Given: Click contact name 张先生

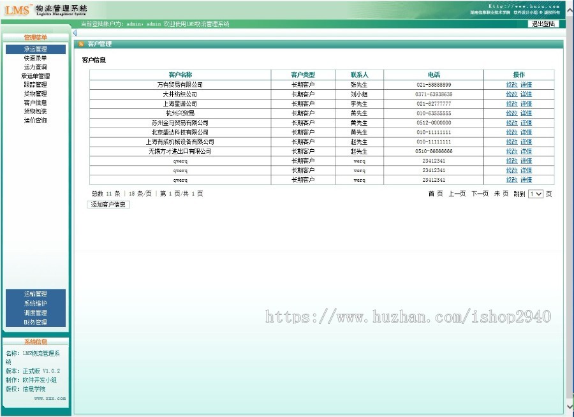Looking at the screenshot, I should tap(358, 85).
